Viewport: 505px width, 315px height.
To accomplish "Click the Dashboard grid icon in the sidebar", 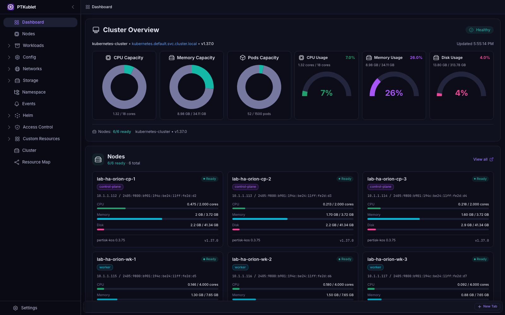I will pos(17,22).
